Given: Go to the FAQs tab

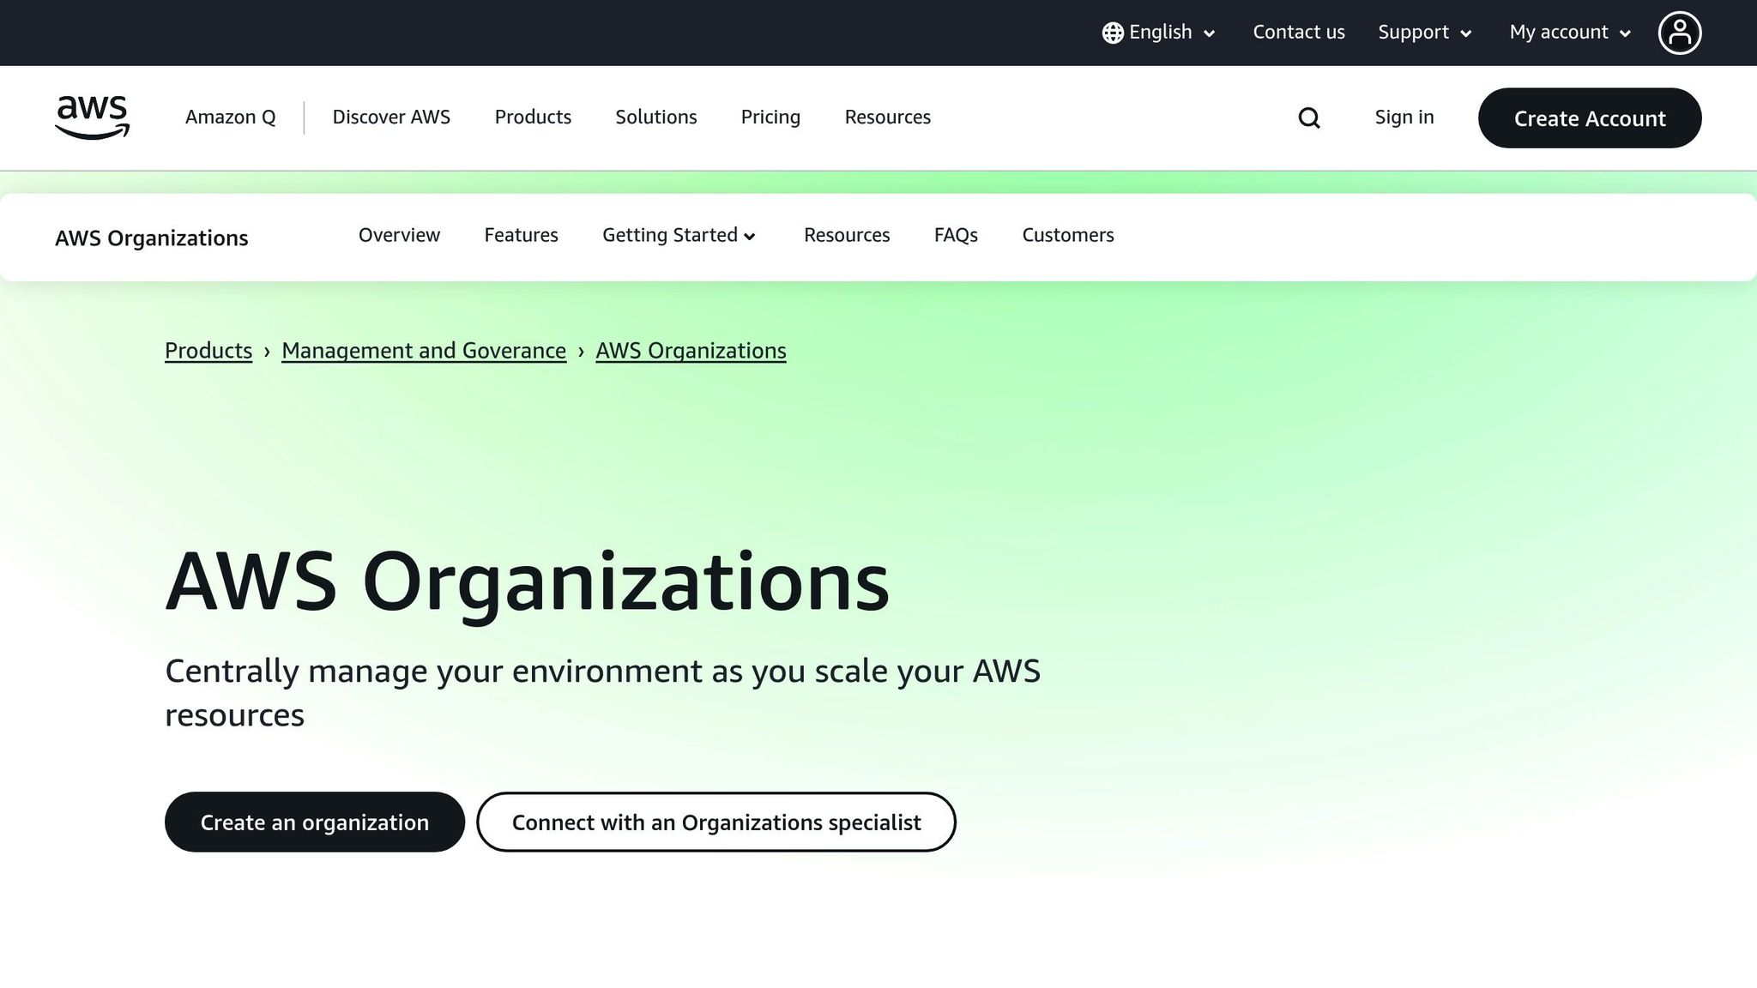Looking at the screenshot, I should tap(956, 235).
